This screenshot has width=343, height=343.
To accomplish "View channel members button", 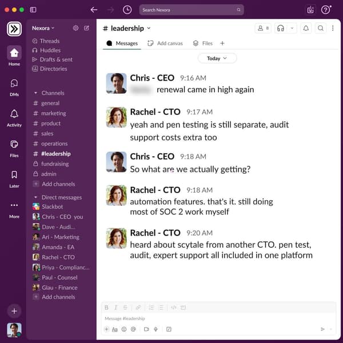I will 263,28.
